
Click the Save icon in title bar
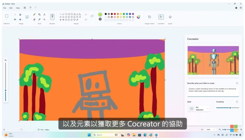[25, 8]
